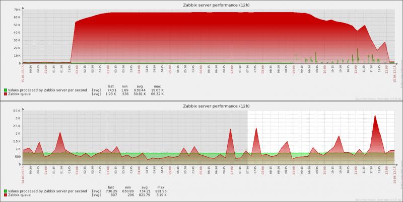Select red Zabbix queue swatch in lower graph
Image resolution: width=403 pixels, height=202 pixels.
6,195
